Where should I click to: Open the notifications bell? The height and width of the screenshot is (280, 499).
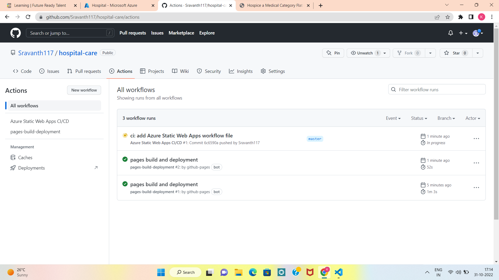[x=451, y=33]
